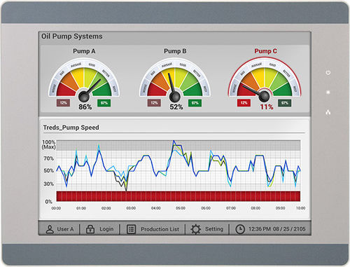Click the Setting label

tap(214, 229)
